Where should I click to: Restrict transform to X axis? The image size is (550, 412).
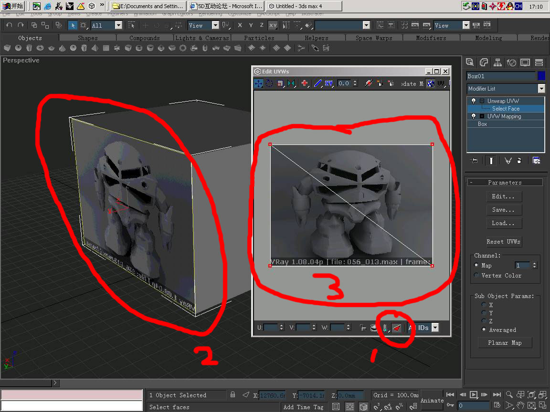pos(240,25)
